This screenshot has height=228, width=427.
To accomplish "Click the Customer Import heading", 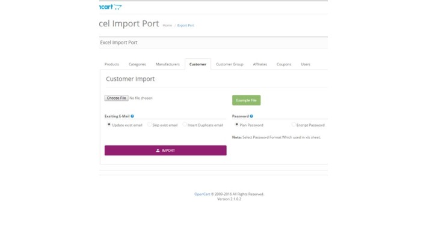I will [130, 79].
